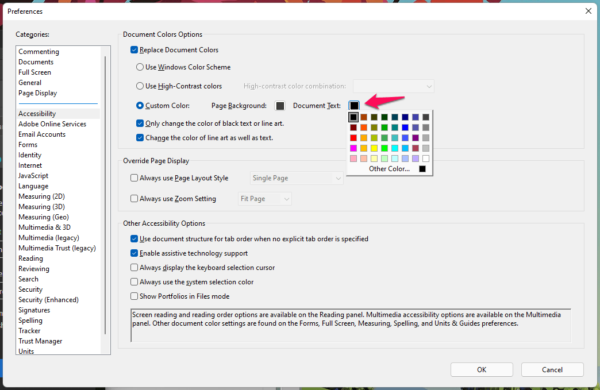Click the Categories list scrollbar
This screenshot has height=390, width=600.
[105, 195]
